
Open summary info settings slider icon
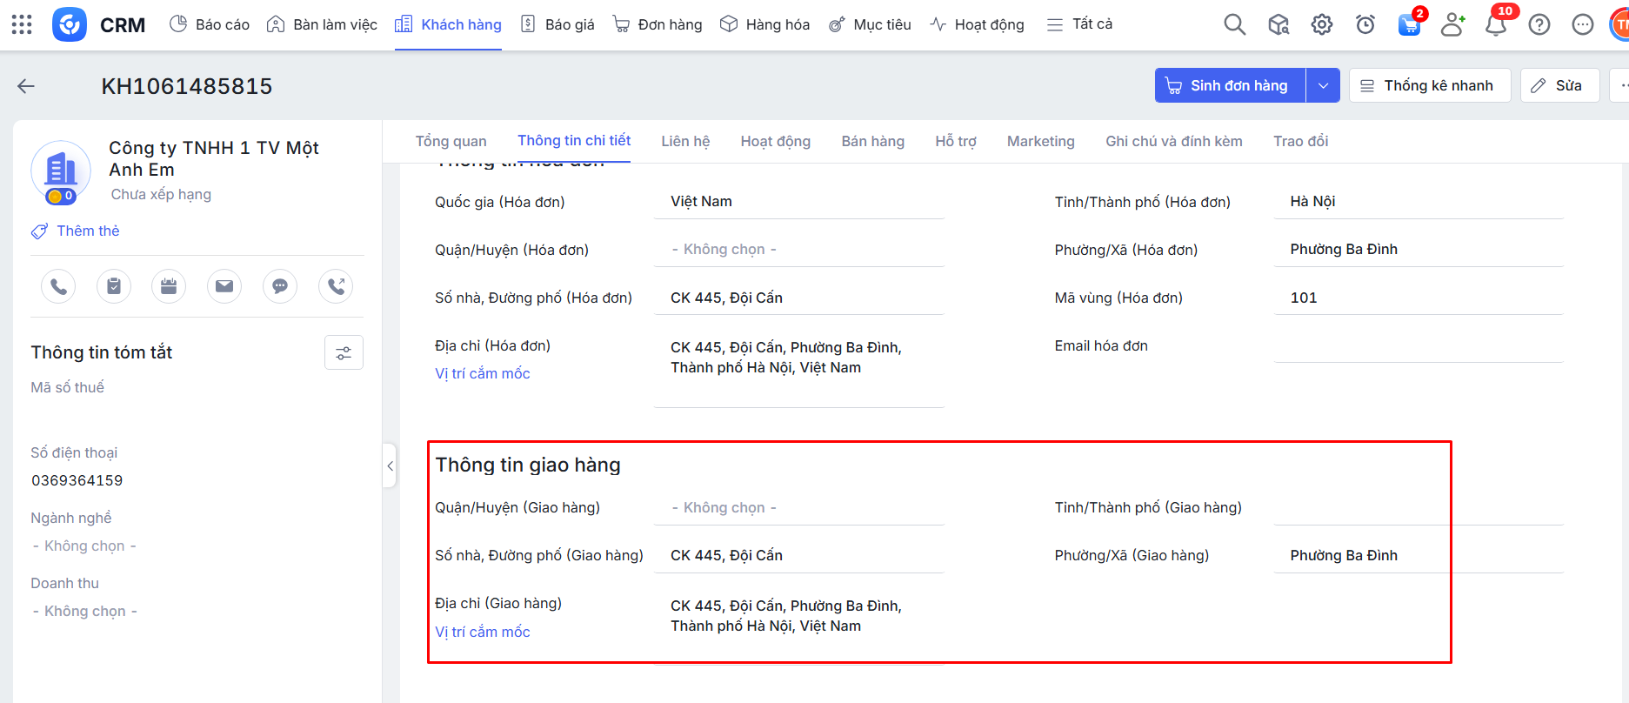[x=344, y=352]
